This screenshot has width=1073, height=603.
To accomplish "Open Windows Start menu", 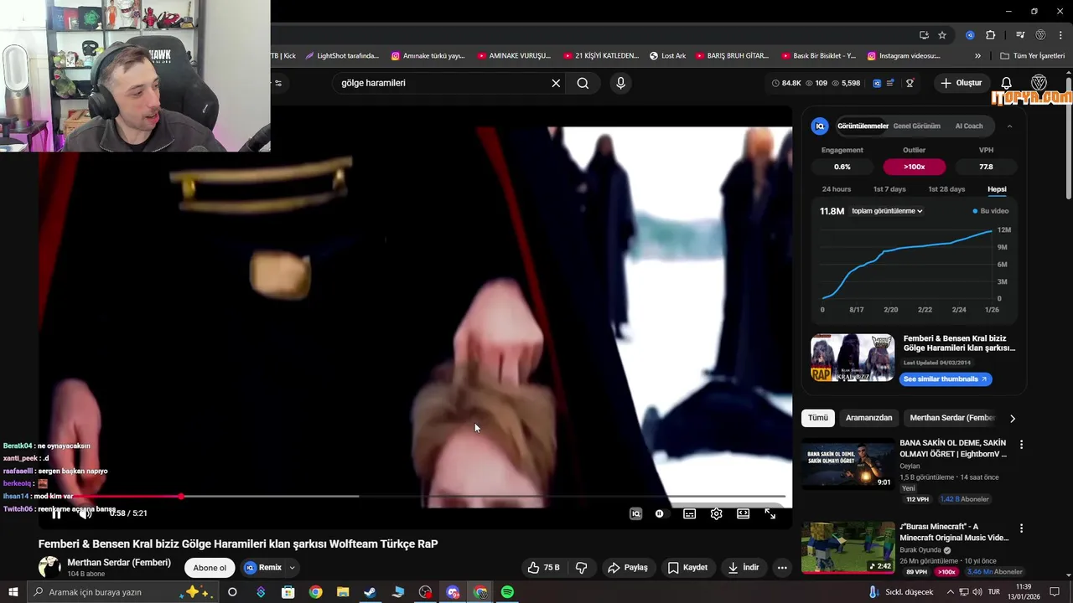I will click(x=13, y=592).
